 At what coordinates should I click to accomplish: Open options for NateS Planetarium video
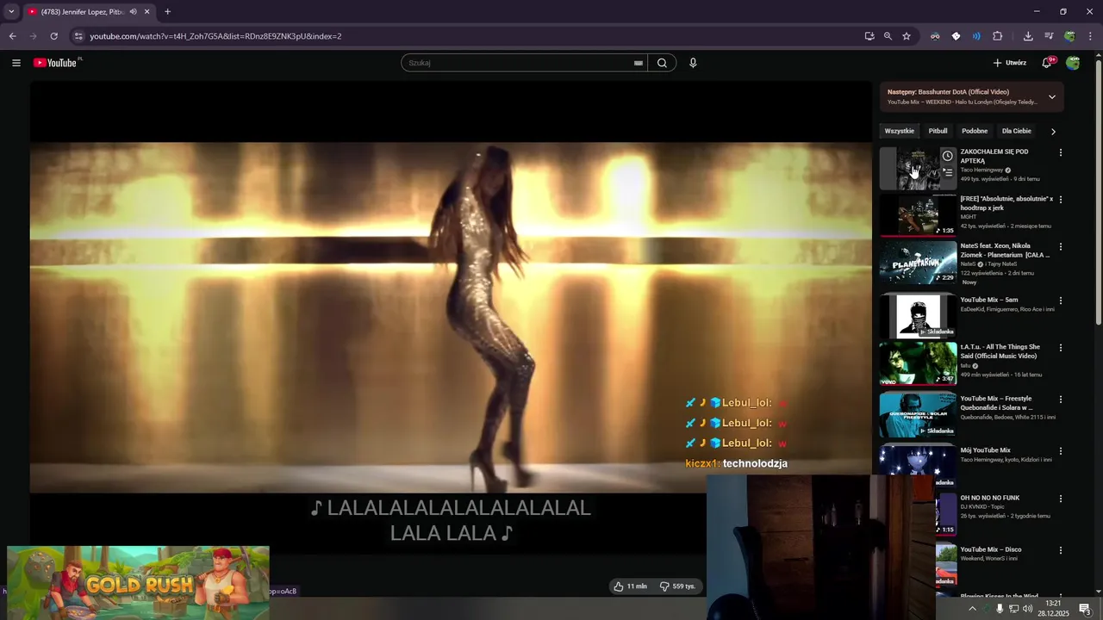(1061, 247)
